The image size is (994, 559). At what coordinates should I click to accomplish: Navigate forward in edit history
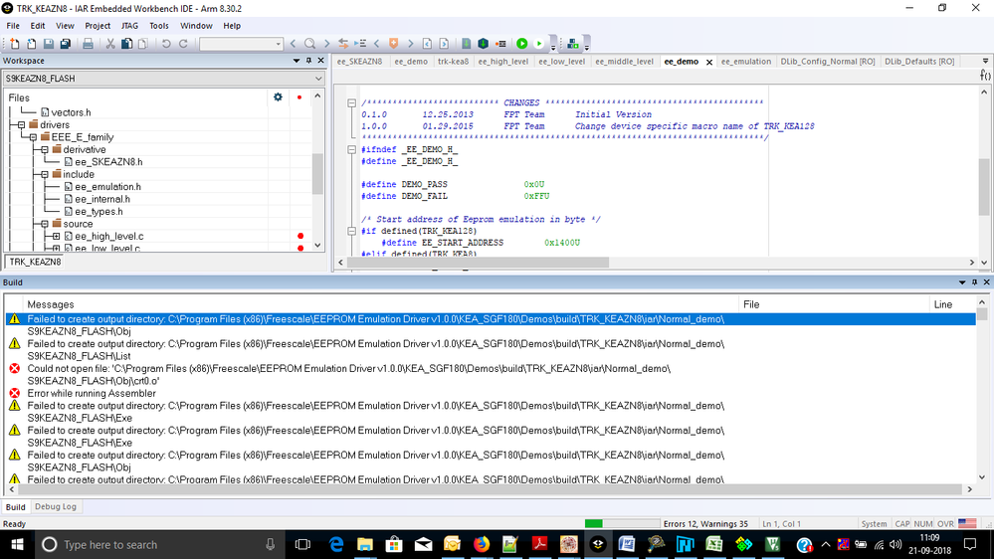(444, 44)
